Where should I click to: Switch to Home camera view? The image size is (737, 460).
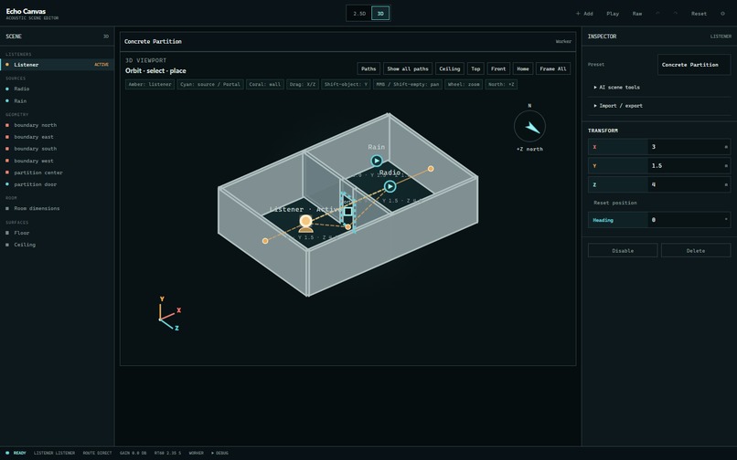[523, 69]
